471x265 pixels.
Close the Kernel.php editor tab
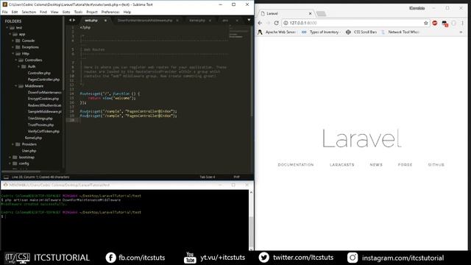pos(210,21)
